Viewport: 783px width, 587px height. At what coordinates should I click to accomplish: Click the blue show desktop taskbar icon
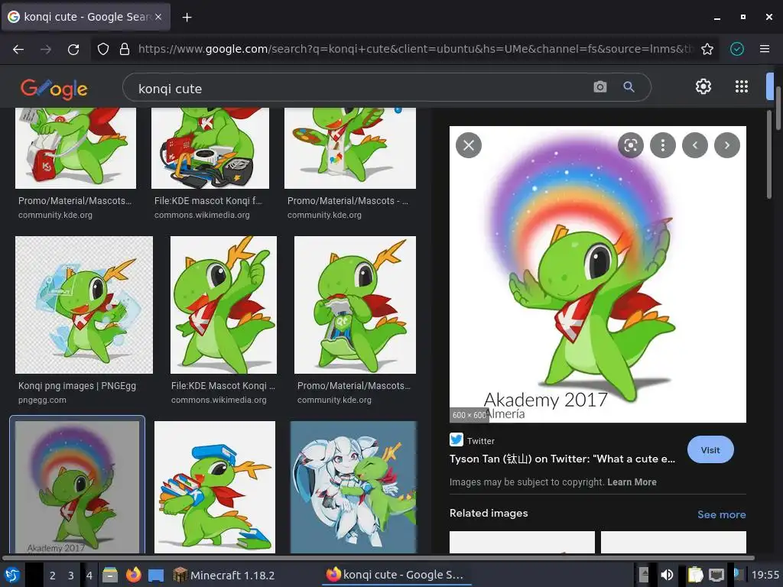(156, 575)
